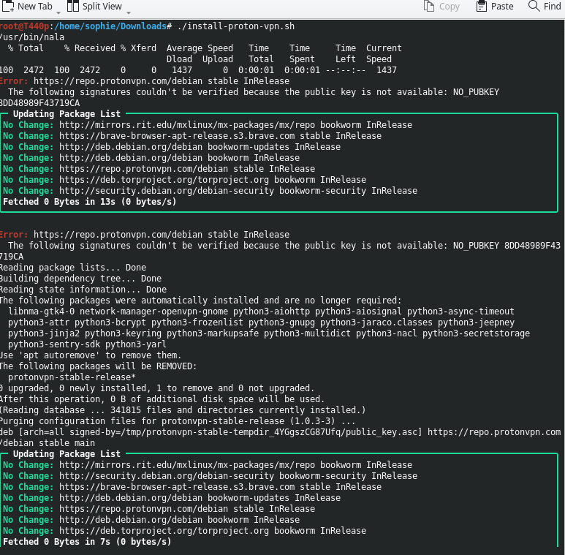The image size is (565, 555).
Task: Click the '0 upgraded, 0 newly installed' summary line
Action: 157,388
